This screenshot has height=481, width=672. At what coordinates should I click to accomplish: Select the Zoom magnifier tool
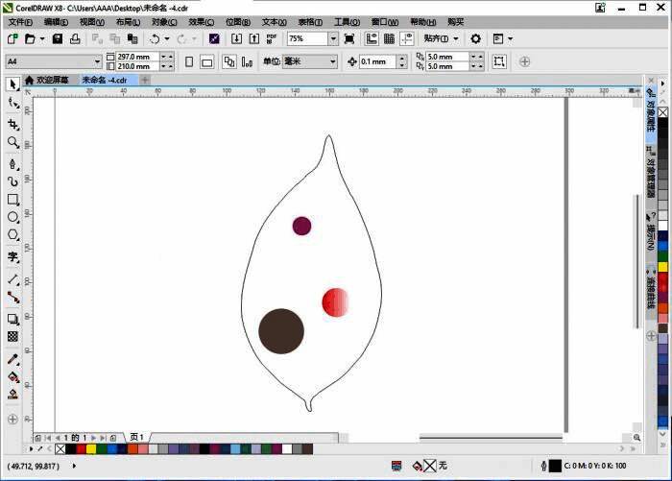13,142
